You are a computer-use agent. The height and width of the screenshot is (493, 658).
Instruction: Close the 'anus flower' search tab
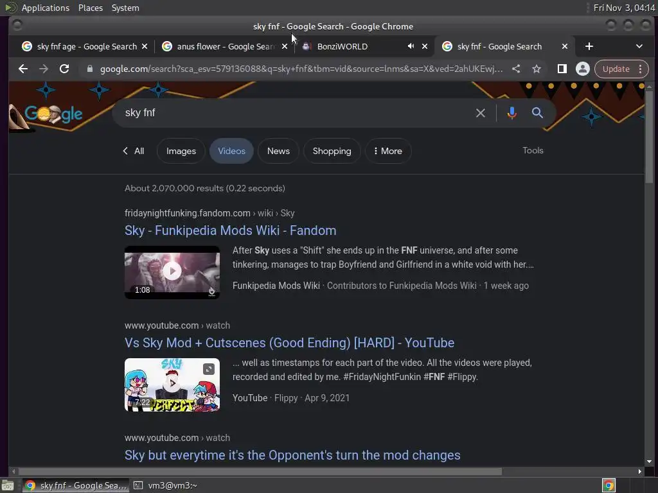285,46
